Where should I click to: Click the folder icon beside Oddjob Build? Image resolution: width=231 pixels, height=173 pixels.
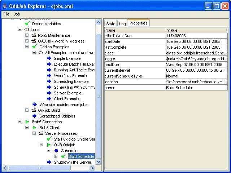pos(34,110)
